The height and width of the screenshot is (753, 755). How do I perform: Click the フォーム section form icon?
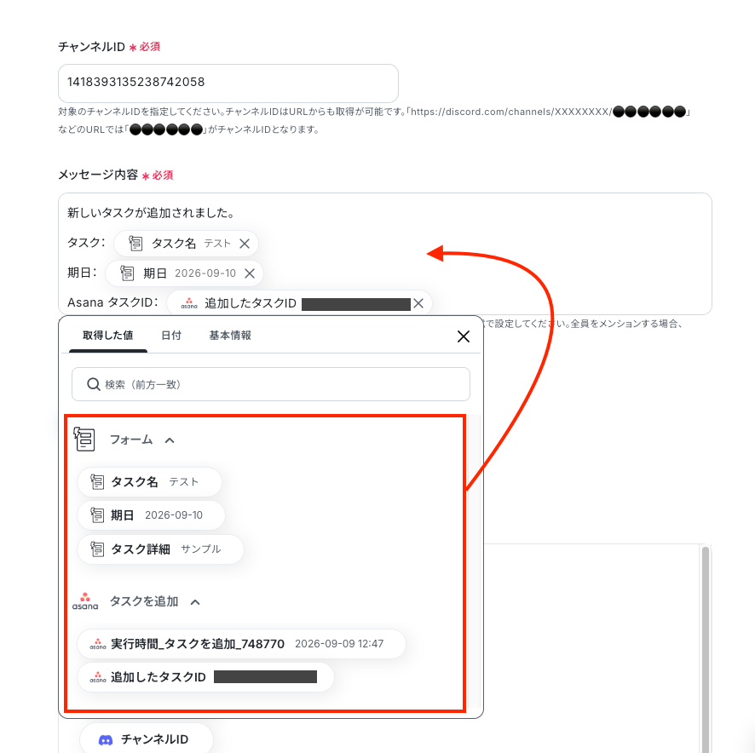84,439
